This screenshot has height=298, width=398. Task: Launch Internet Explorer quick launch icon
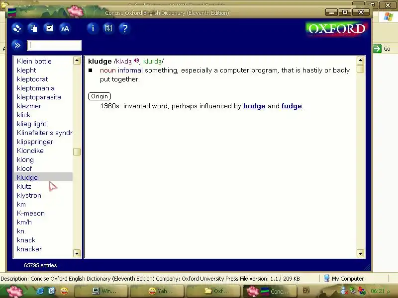[40, 291]
